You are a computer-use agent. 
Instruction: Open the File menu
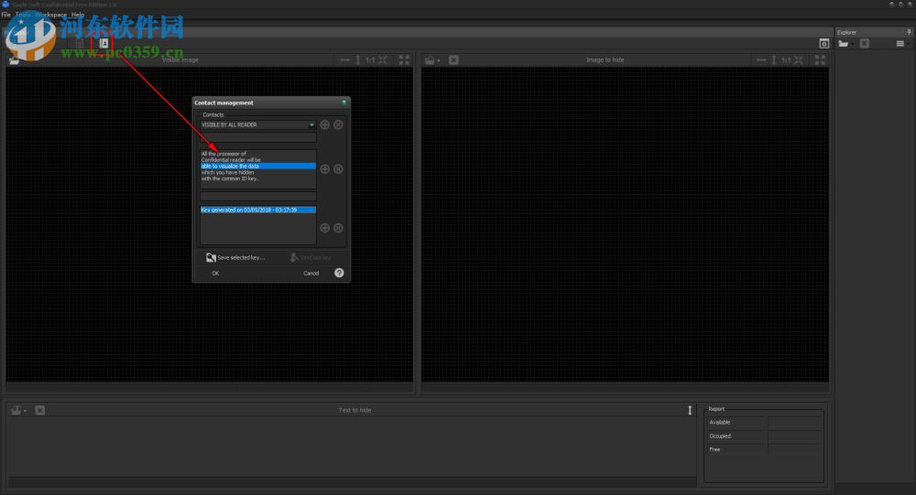pos(5,16)
